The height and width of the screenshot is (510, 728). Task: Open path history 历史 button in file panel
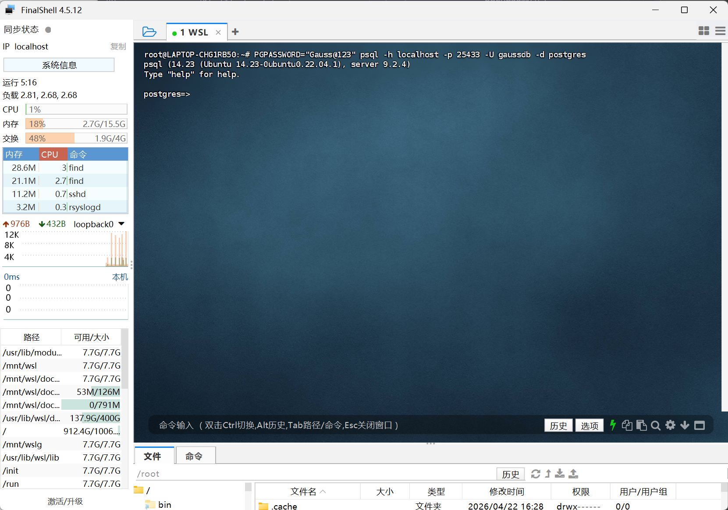pos(511,474)
